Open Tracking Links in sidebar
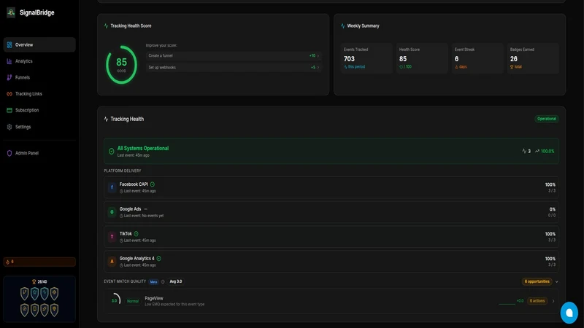This screenshot has height=328, width=584. point(39,94)
